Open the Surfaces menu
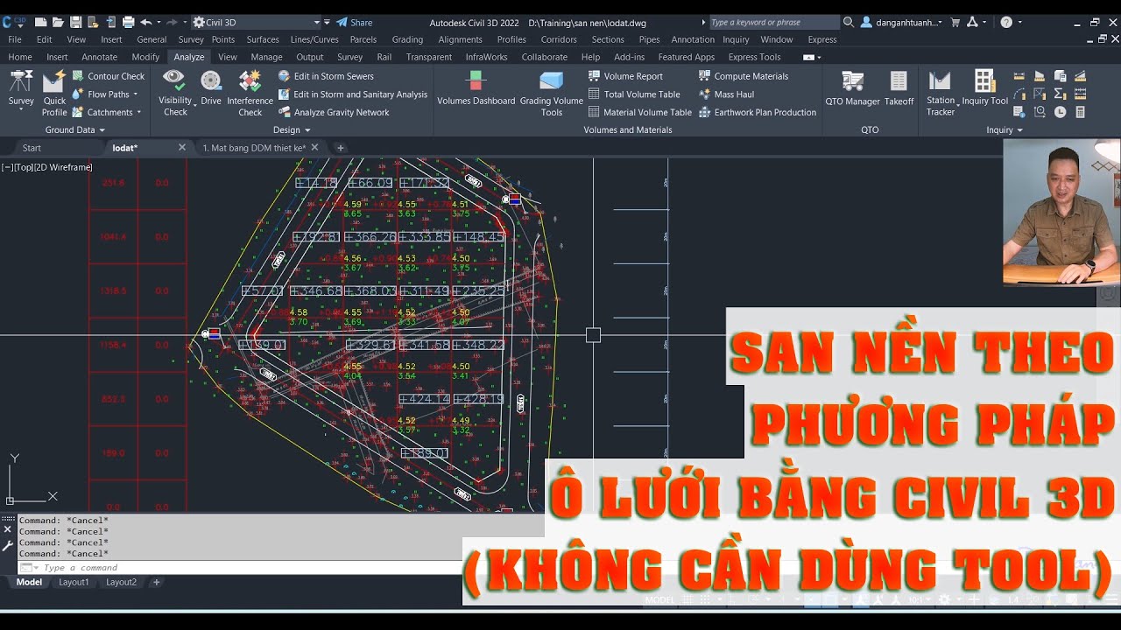The width and height of the screenshot is (1121, 630). click(x=263, y=39)
